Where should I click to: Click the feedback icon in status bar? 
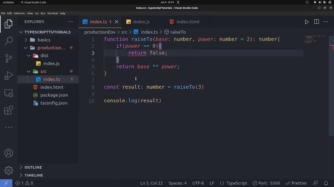pyautogui.click(x=315, y=183)
